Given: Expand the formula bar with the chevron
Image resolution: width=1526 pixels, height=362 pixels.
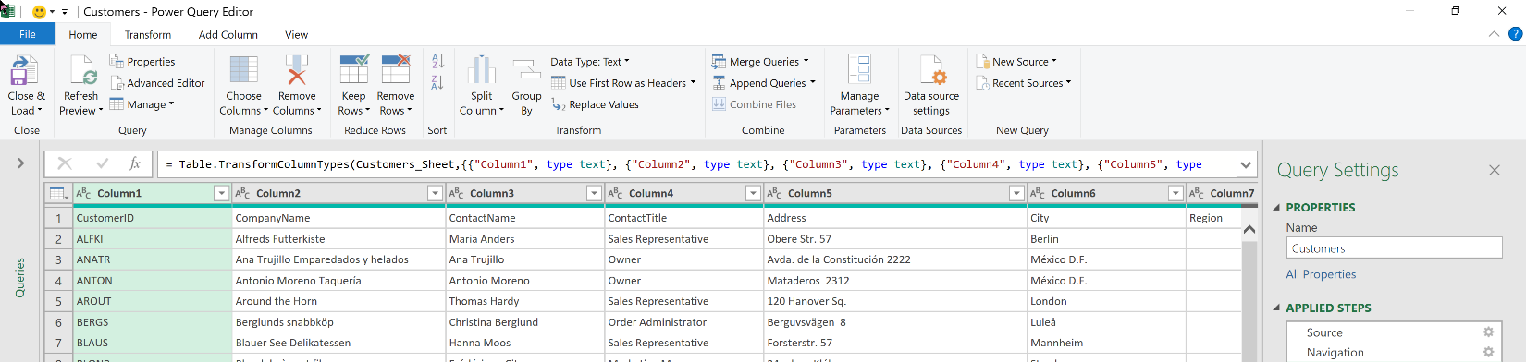Looking at the screenshot, I should 1246,165.
